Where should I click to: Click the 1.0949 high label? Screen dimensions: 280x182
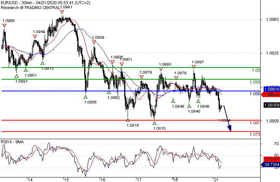point(39,31)
